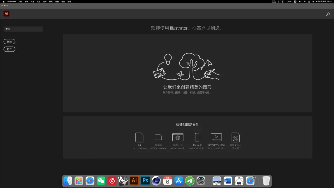Open the 文字 (Type) menu

tap(39, 1)
